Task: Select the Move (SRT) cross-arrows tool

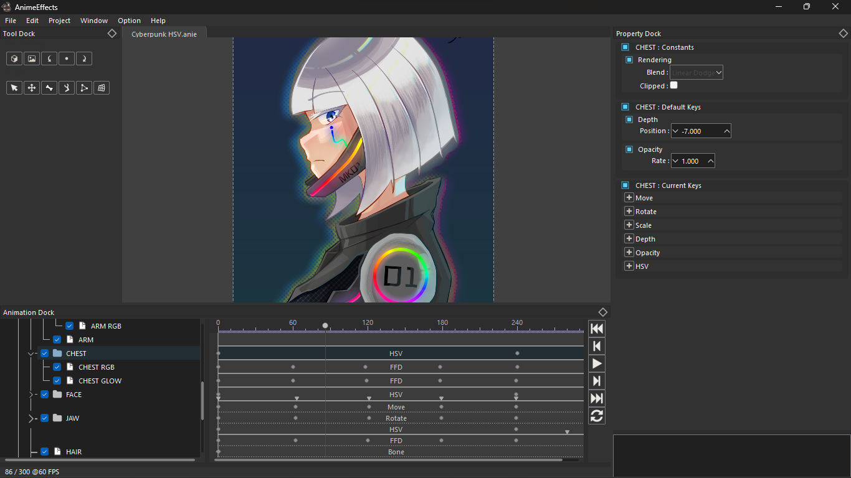Action: [x=32, y=88]
